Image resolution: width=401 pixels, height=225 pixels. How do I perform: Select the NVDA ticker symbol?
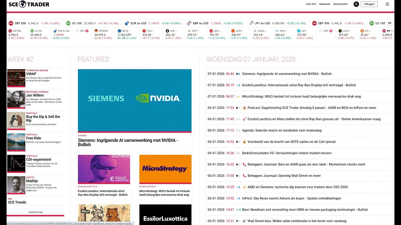346,34
